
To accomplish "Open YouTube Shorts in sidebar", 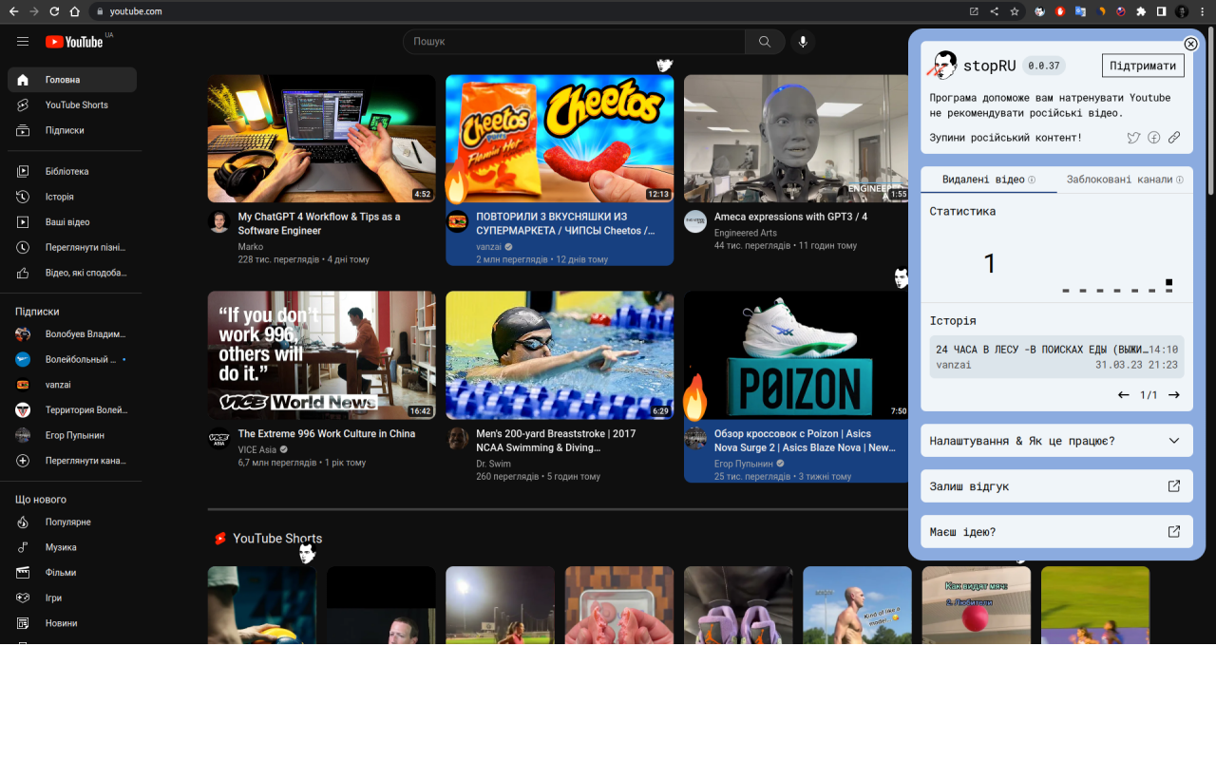I will [76, 105].
